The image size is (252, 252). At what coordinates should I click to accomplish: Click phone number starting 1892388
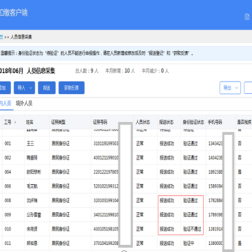coord(216,172)
